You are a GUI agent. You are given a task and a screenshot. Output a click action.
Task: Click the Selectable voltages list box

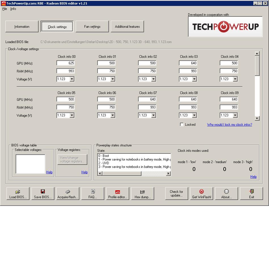pos(30,164)
